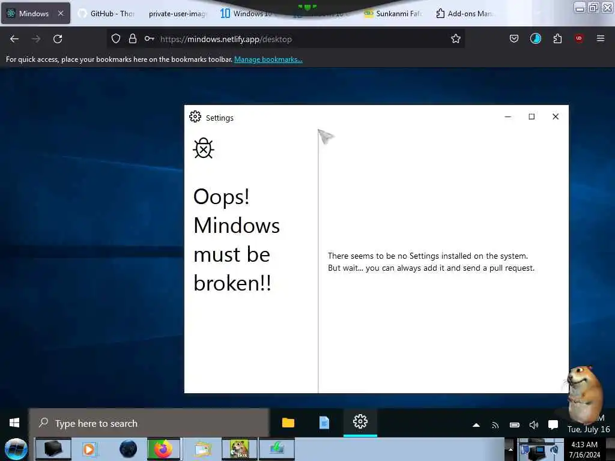Expand the Mindows hidden tray icons arrow
The height and width of the screenshot is (461, 615).
coord(476,425)
